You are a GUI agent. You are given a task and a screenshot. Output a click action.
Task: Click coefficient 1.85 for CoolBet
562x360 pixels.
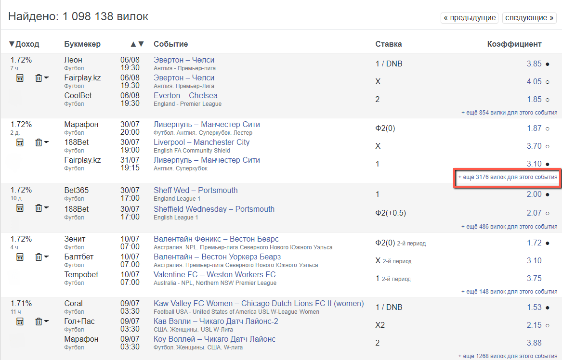tap(534, 100)
